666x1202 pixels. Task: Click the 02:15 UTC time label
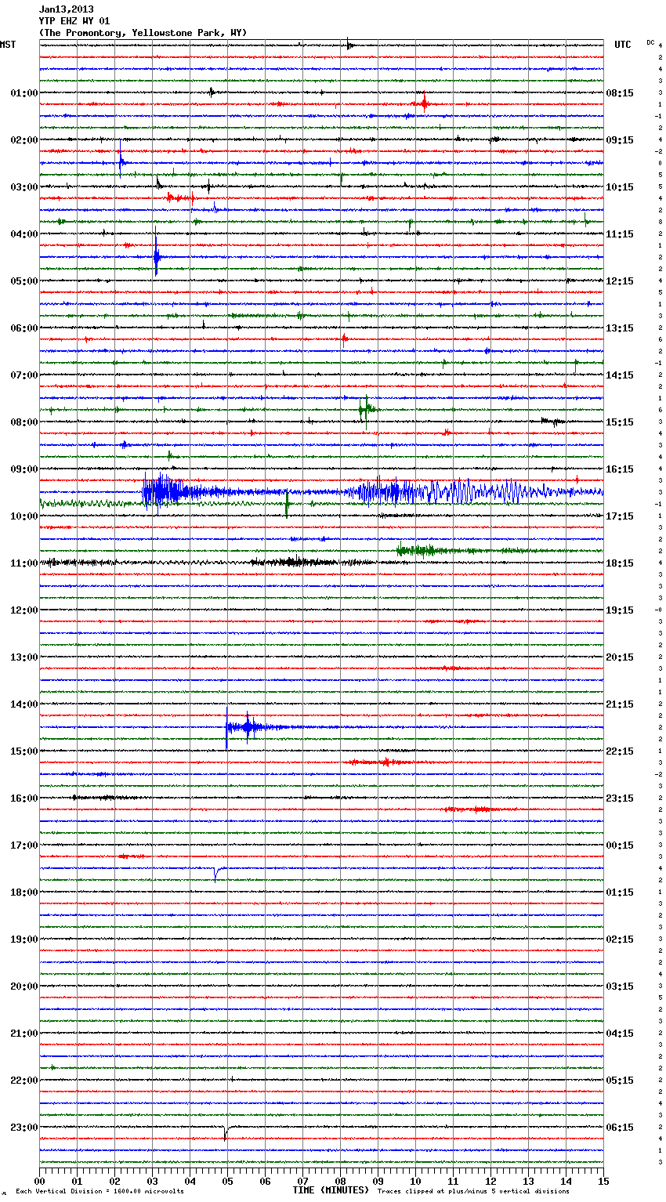click(x=620, y=940)
